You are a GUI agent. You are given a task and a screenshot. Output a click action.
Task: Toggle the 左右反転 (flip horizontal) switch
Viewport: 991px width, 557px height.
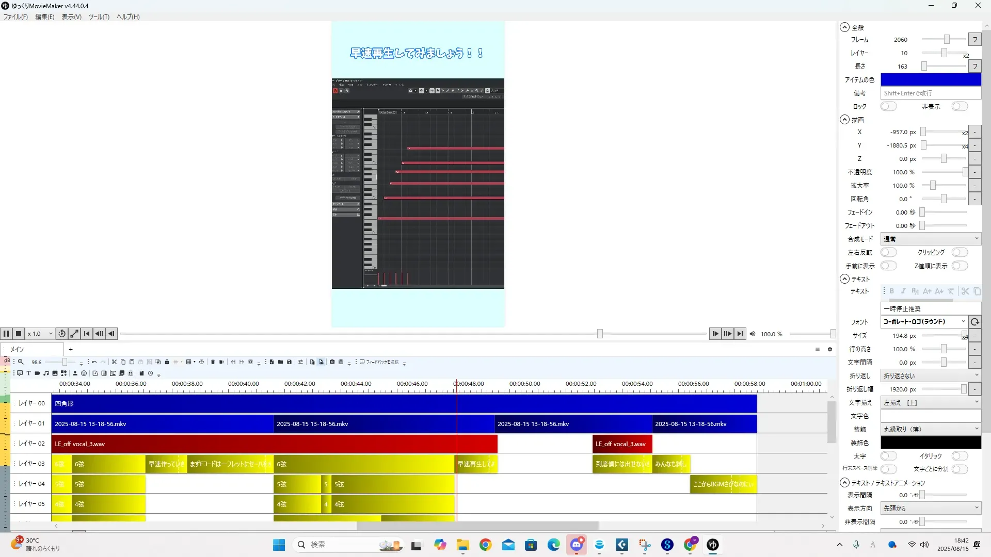click(x=888, y=252)
